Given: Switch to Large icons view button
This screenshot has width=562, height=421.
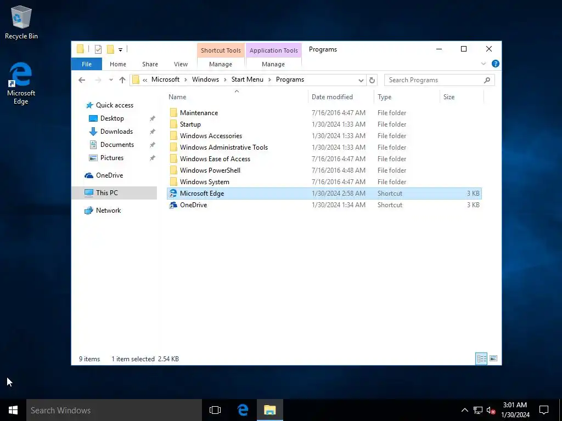Looking at the screenshot, I should click(493, 359).
